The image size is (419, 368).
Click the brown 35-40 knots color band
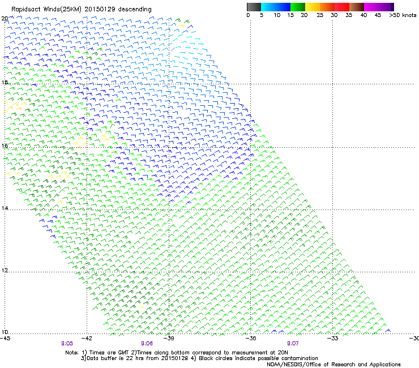tap(357, 7)
